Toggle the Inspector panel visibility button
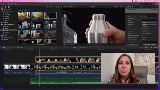Image resolution: width=160 pixels, height=90 pixels. [x=150, y=4]
